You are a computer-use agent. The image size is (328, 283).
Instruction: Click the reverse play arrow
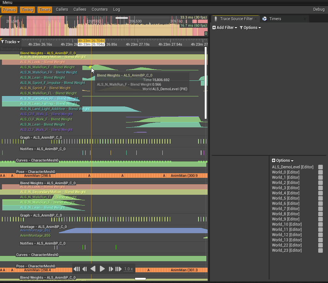click(93, 269)
